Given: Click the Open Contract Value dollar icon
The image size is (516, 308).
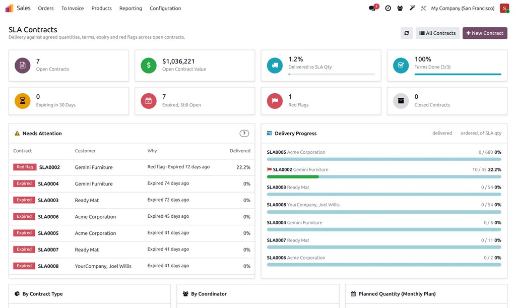Looking at the screenshot, I should click(149, 65).
